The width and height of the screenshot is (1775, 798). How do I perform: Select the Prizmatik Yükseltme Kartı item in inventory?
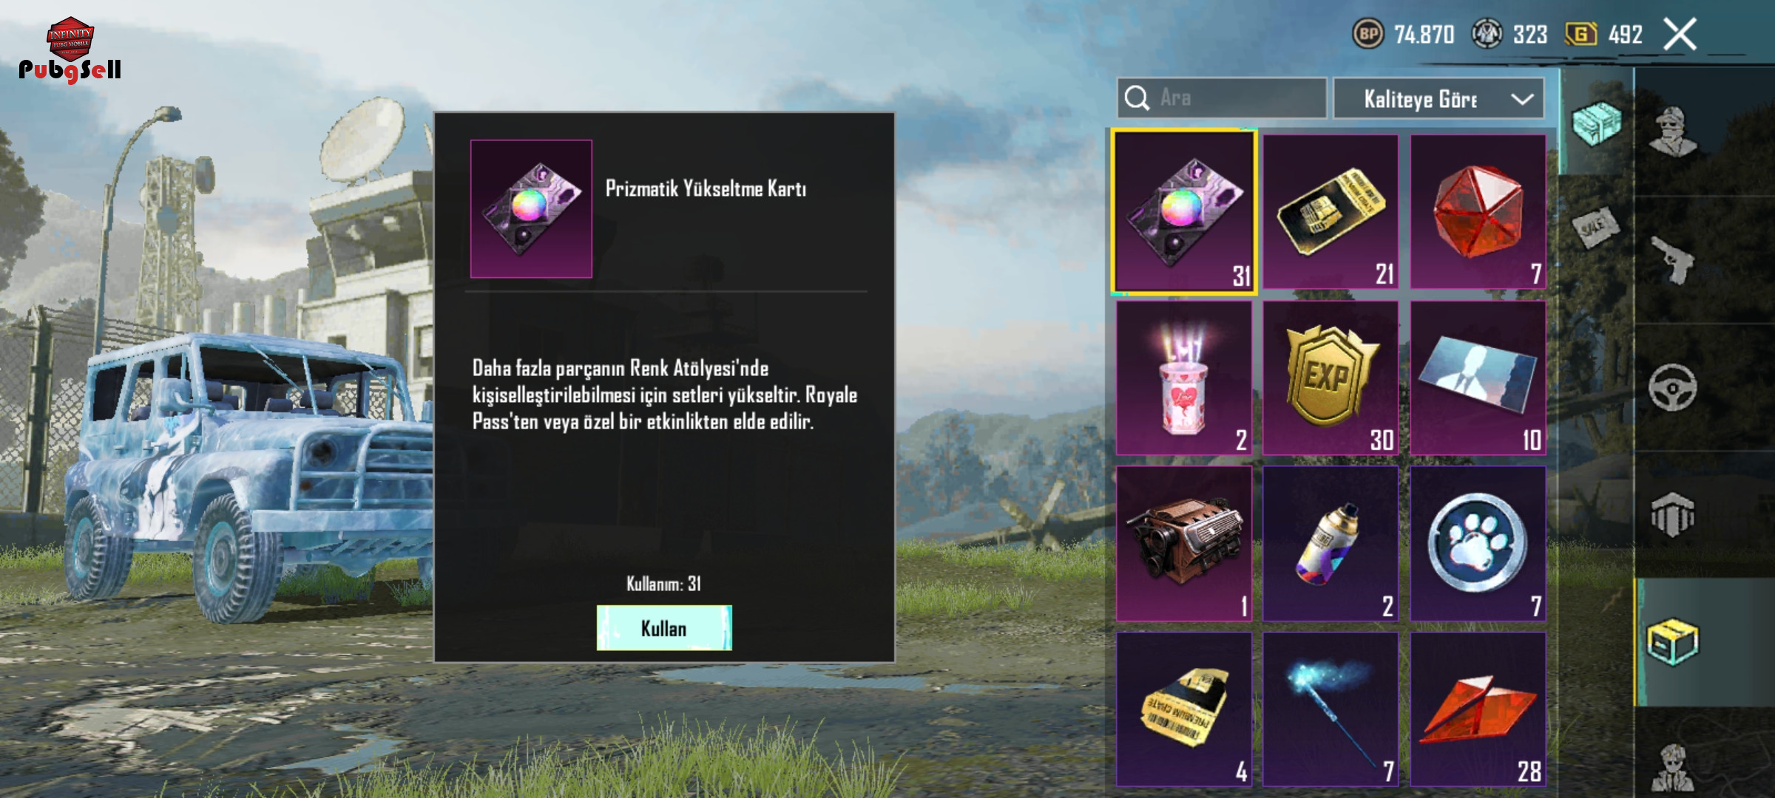coord(1184,213)
